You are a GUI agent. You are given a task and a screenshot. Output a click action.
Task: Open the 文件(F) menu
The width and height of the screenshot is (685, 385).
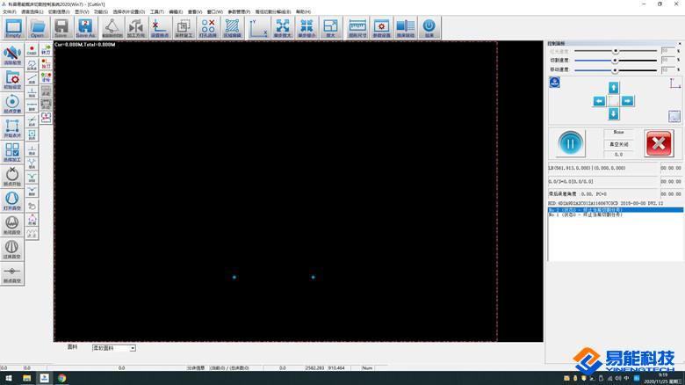pyautogui.click(x=10, y=12)
